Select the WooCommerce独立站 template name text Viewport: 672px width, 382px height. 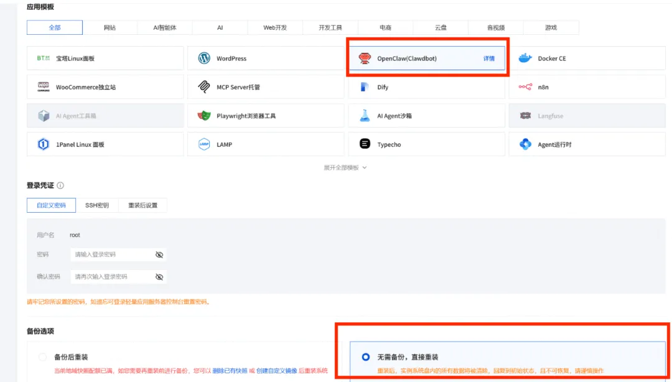click(x=86, y=87)
